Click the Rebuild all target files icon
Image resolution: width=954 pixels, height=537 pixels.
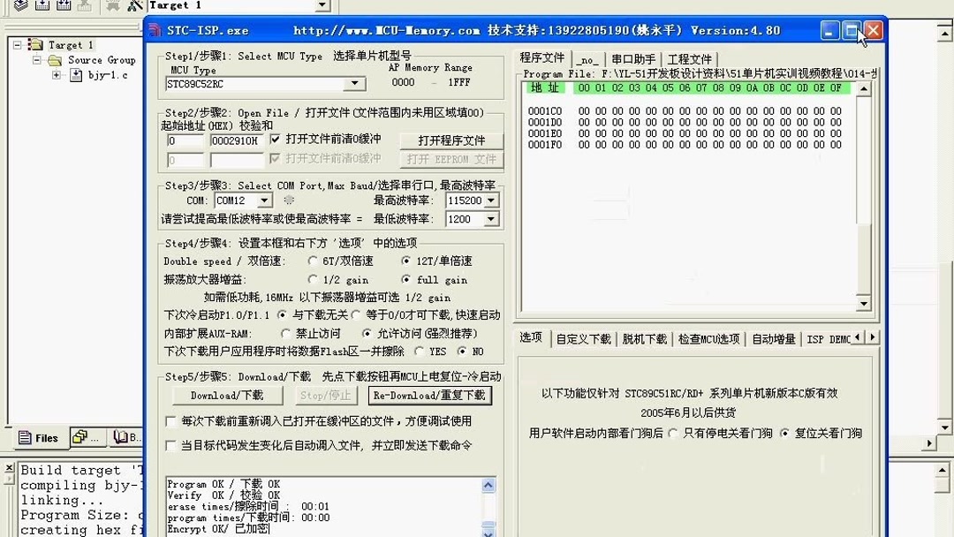tap(64, 6)
